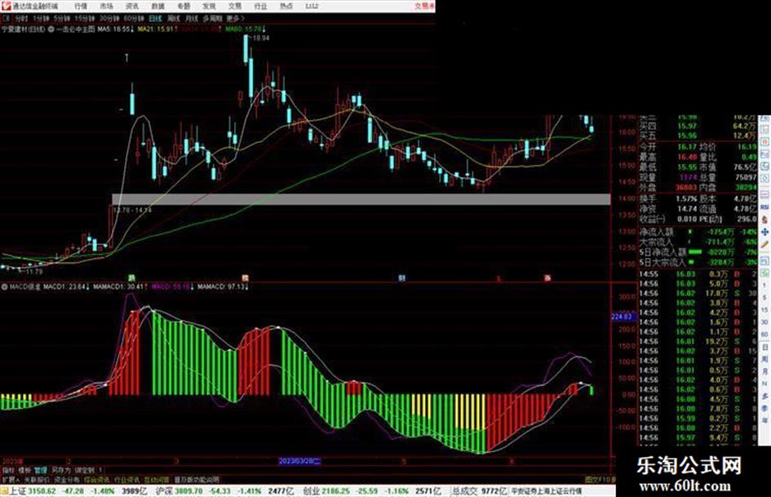The height and width of the screenshot is (497, 771).
Task: Select 周 period in right sidebar
Action: pos(764,359)
